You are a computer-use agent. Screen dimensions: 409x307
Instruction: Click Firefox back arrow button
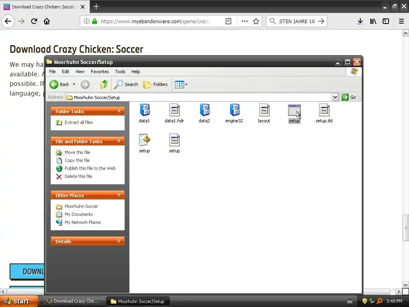coord(8,21)
